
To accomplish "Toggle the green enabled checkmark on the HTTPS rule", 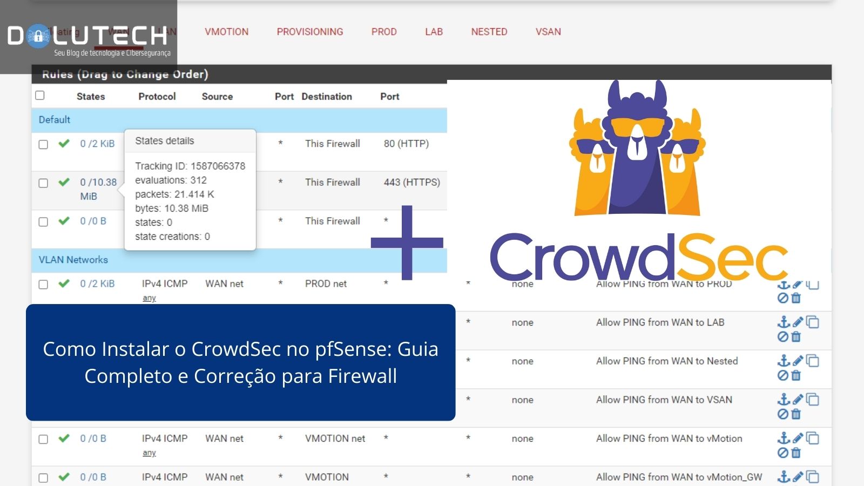I will tap(63, 183).
